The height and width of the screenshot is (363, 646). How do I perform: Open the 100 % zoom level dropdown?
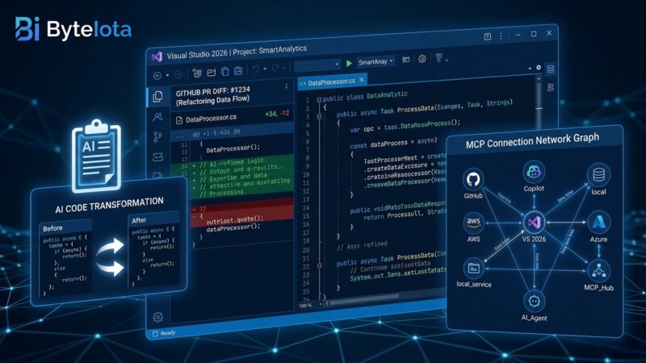point(310,306)
